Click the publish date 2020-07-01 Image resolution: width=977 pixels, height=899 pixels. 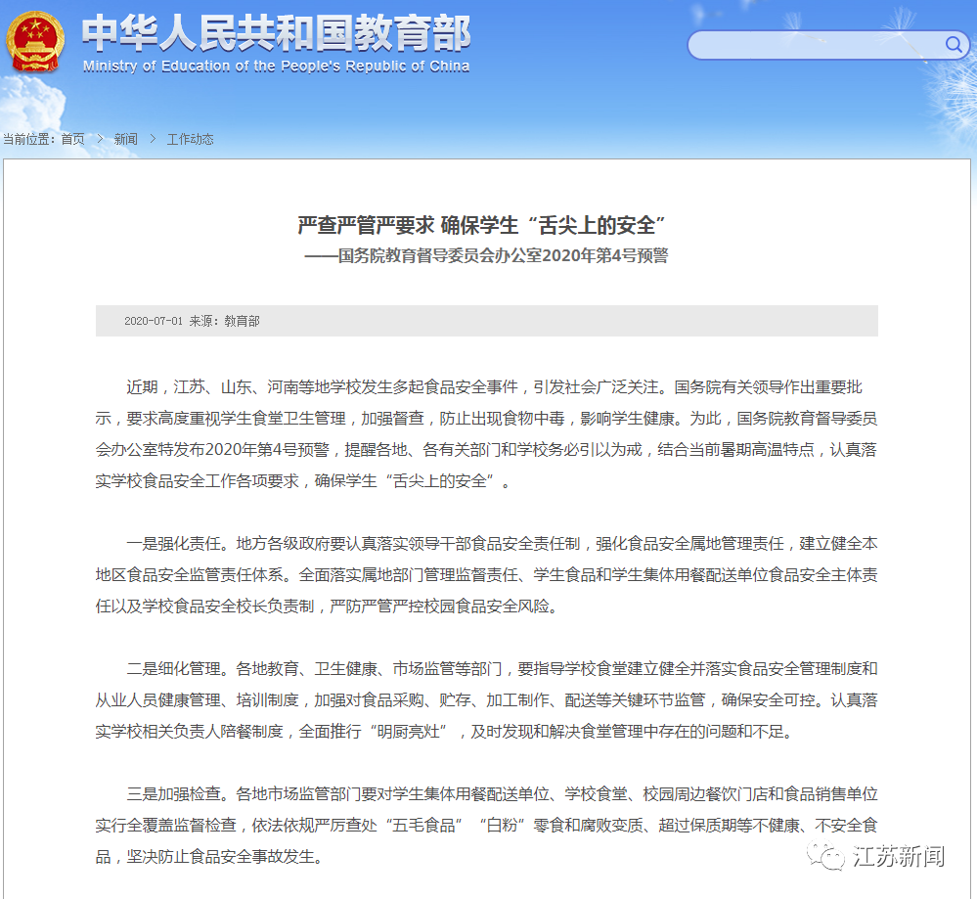coord(154,321)
